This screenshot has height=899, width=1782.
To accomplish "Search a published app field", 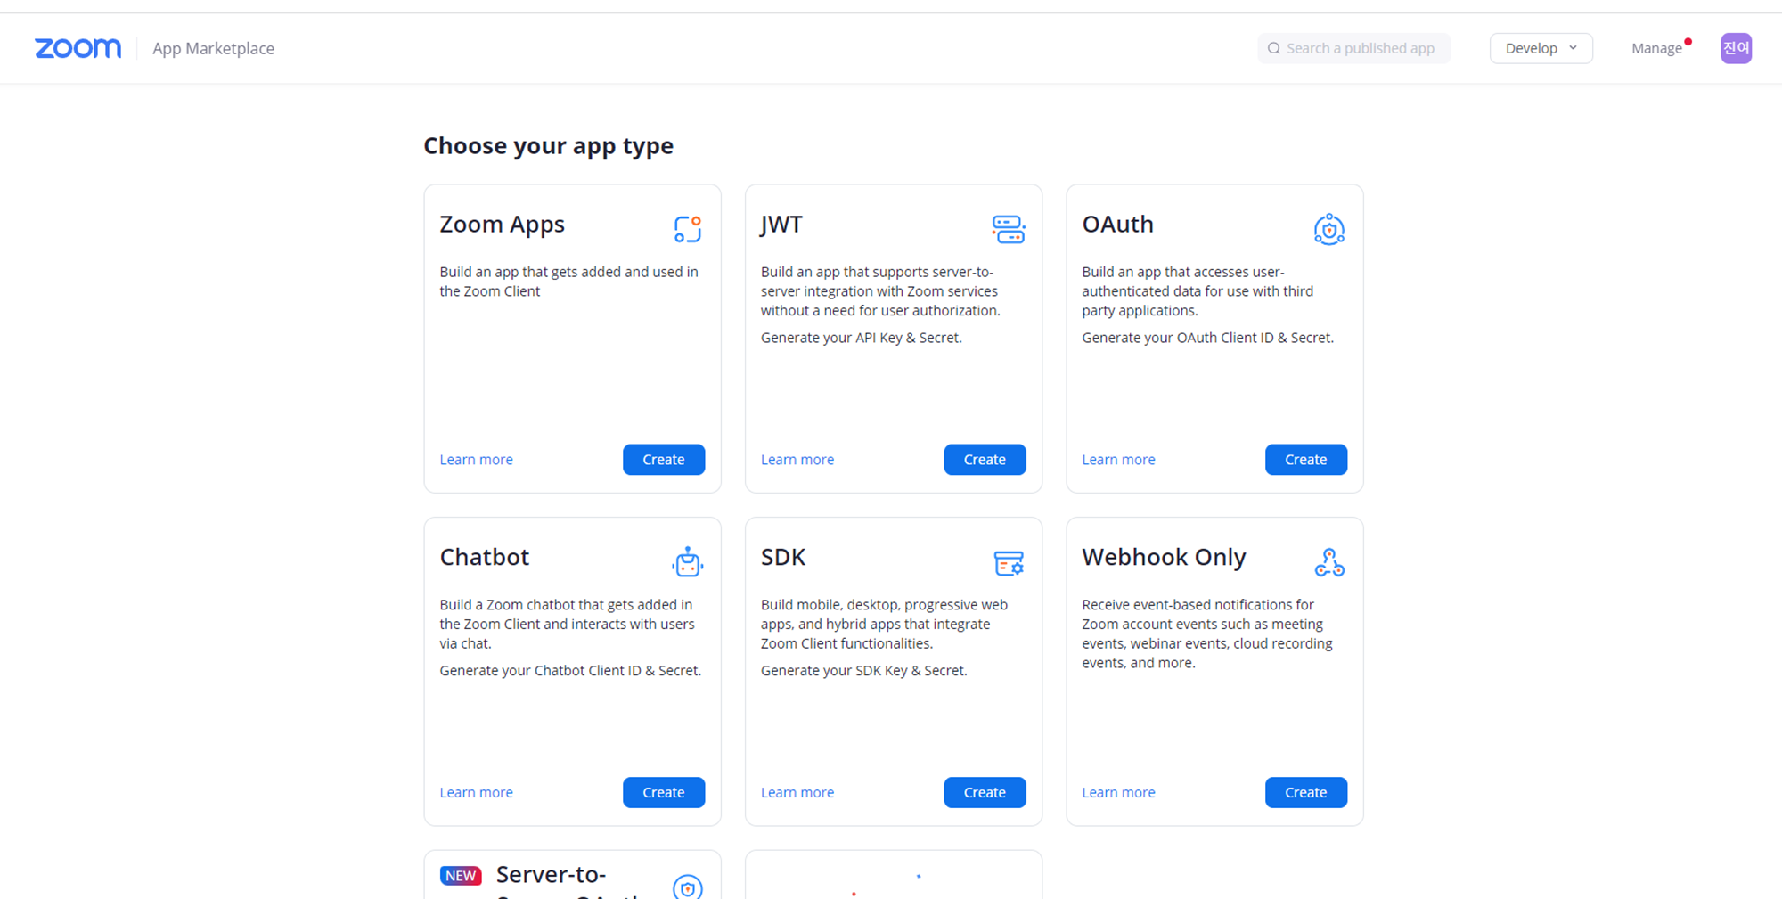I will [1353, 48].
